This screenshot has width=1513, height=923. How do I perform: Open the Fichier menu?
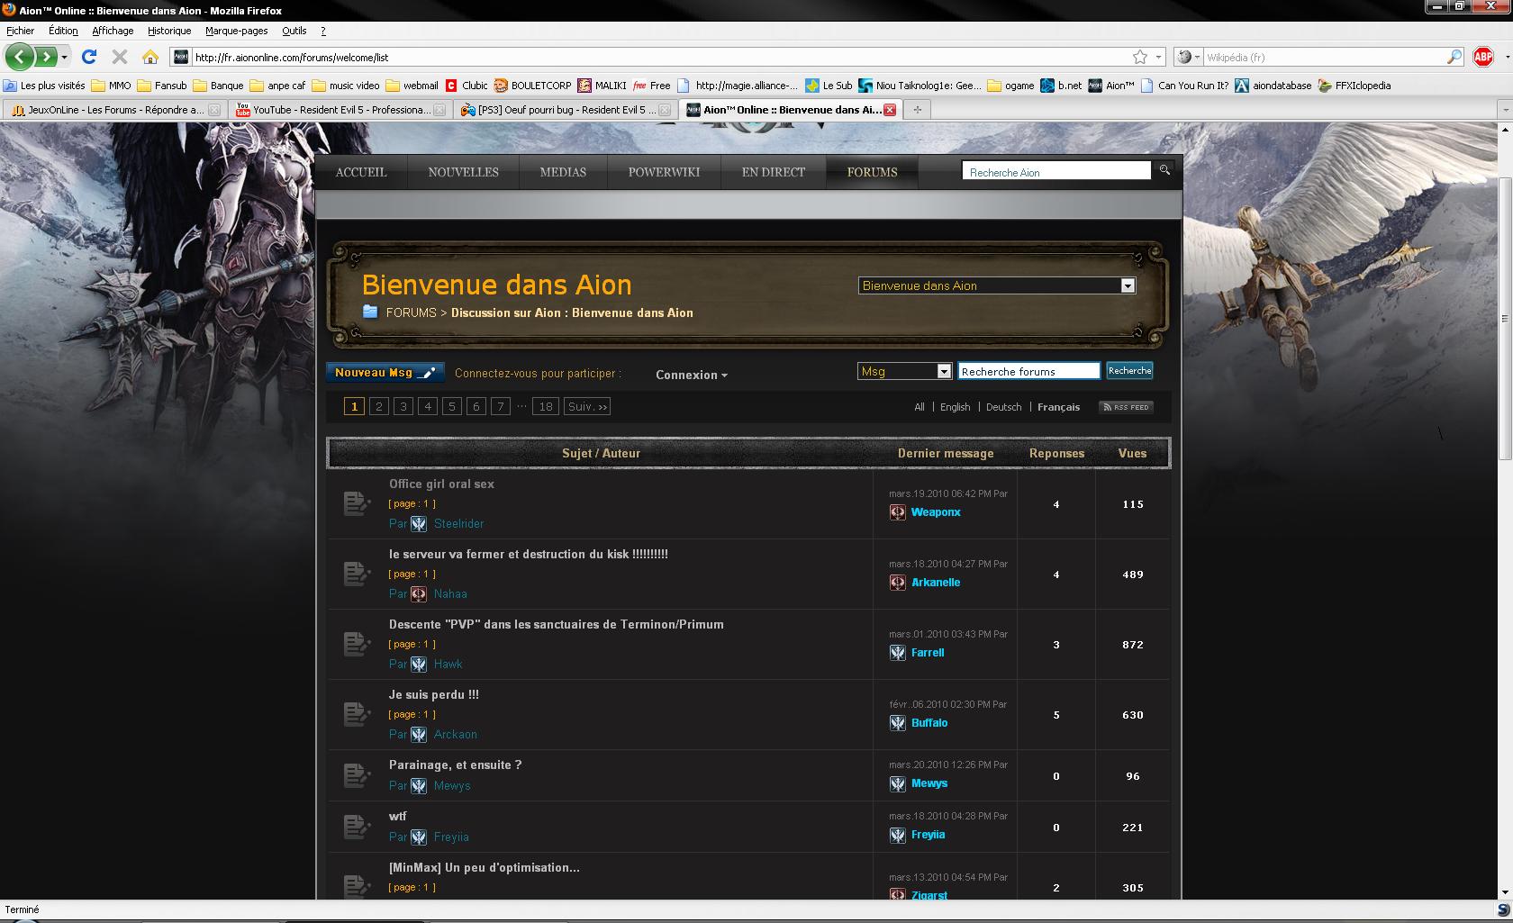pyautogui.click(x=20, y=31)
